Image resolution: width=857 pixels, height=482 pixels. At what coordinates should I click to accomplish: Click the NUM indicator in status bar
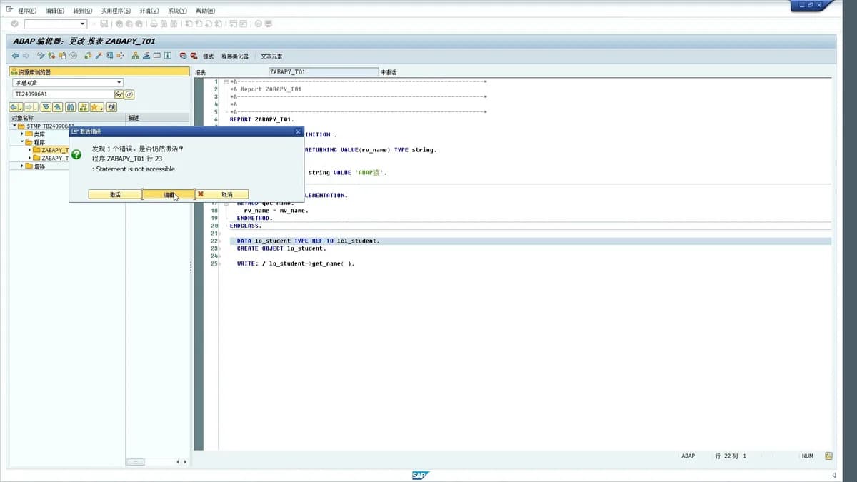coord(807,456)
